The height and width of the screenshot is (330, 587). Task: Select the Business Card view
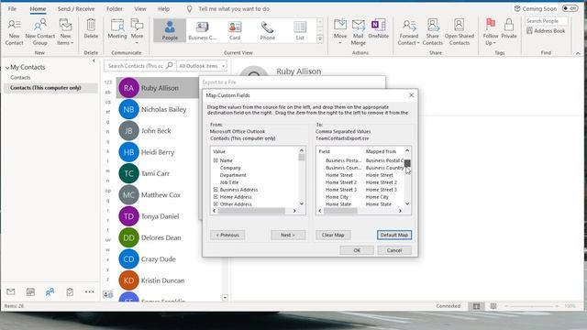202,30
